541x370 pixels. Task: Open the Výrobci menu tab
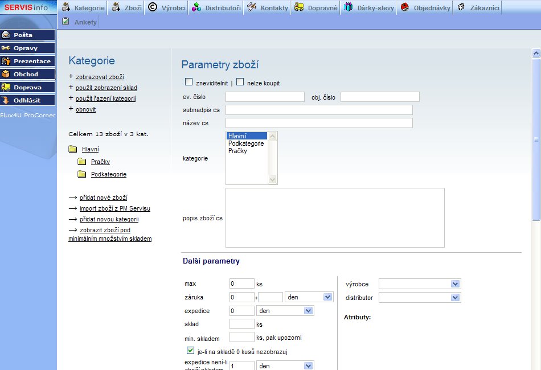[167, 7]
